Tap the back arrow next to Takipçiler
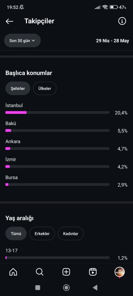Screen dimensions: 133x296 coord(9,21)
